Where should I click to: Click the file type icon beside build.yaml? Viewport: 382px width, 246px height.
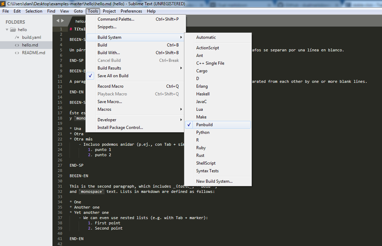point(17,37)
